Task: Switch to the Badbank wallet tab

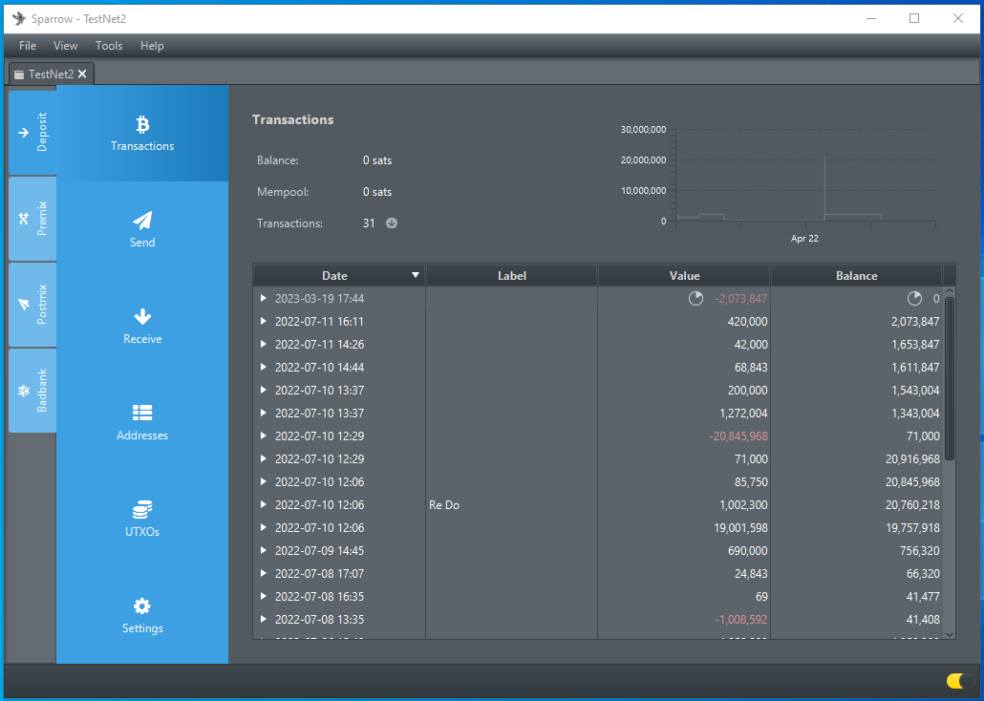Action: coord(32,391)
